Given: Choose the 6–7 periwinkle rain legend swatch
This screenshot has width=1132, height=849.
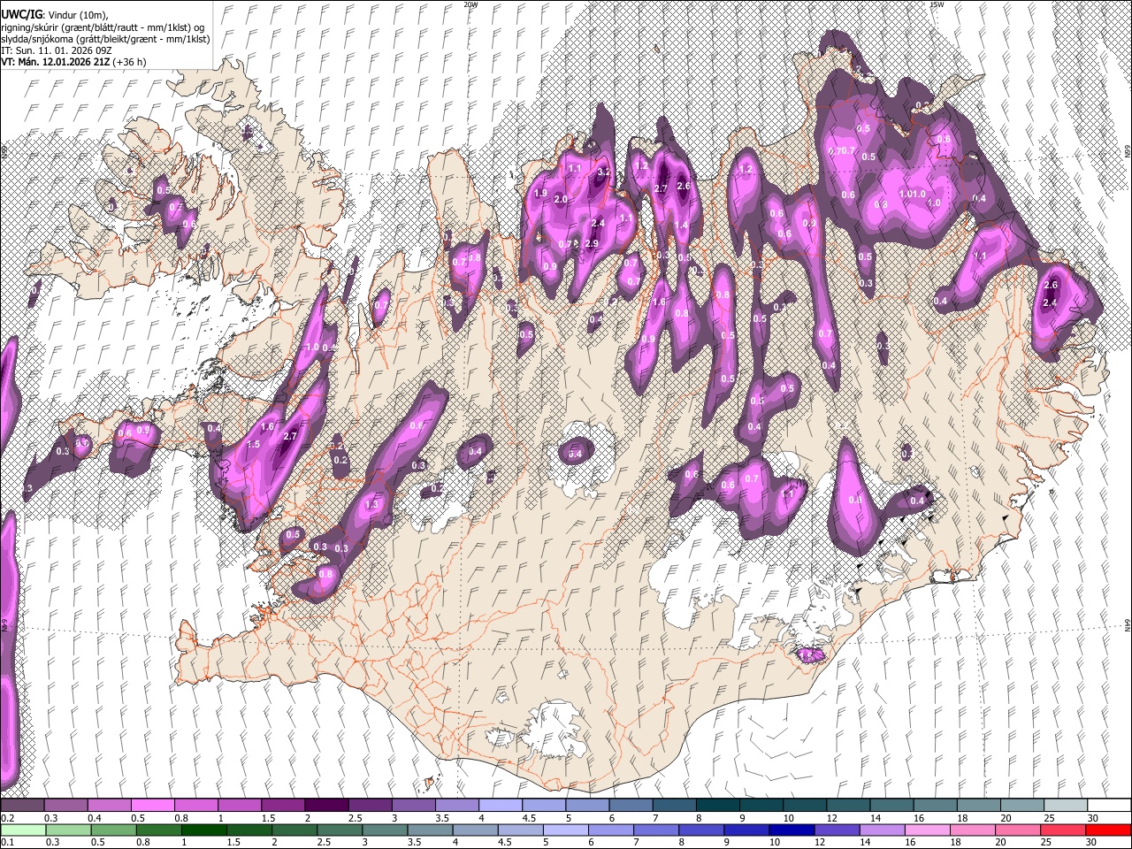Looking at the screenshot, I should (610, 830).
